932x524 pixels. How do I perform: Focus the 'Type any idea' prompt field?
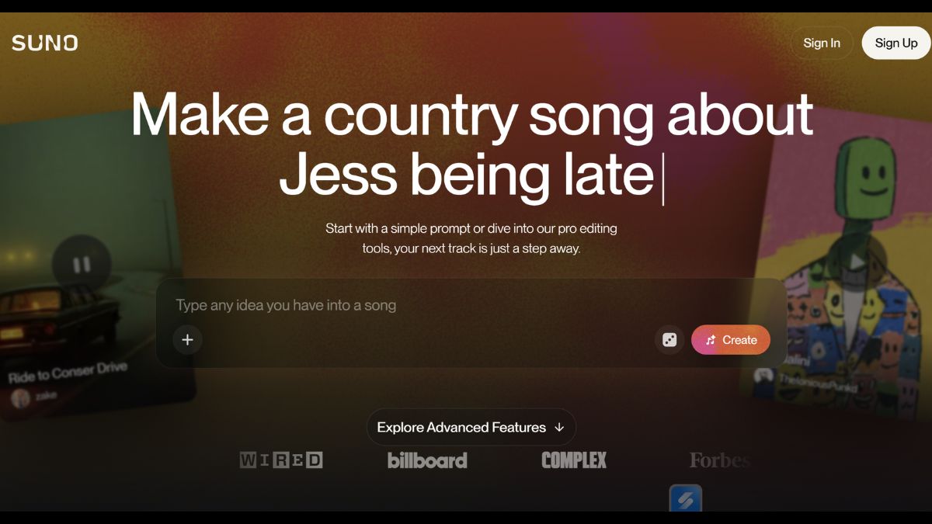click(x=471, y=305)
